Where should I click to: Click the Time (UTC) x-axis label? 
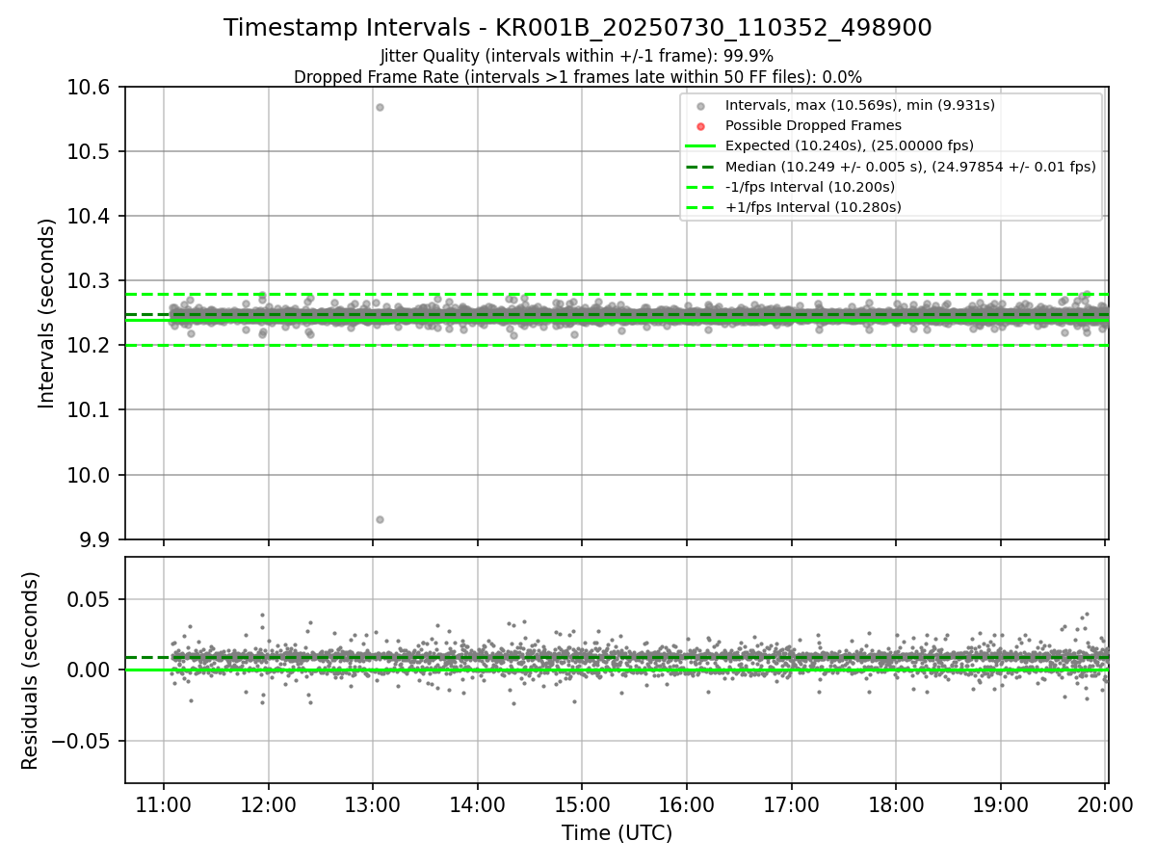coord(617,833)
